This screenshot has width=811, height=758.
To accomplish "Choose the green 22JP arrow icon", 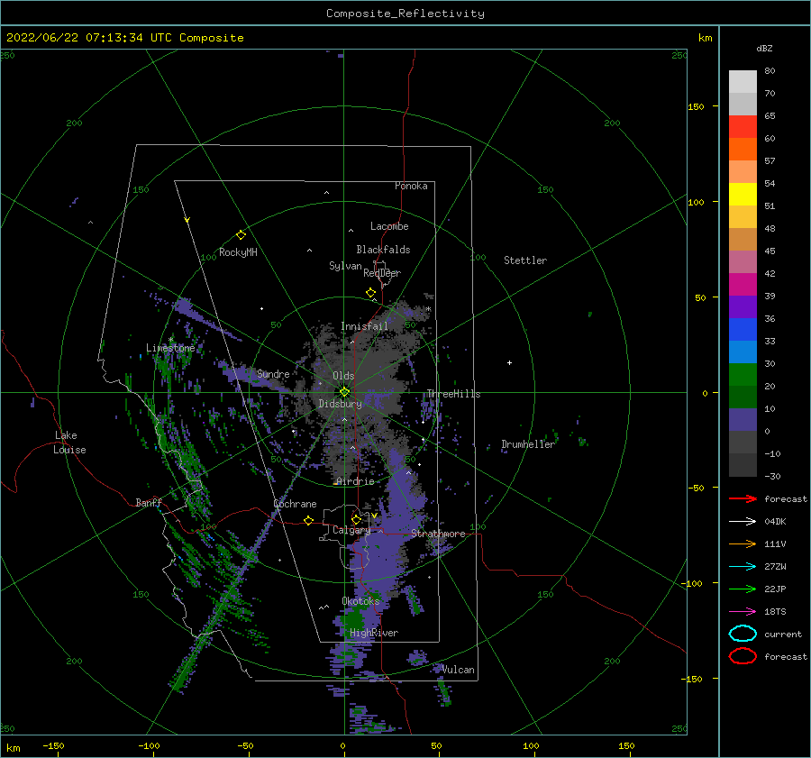I will point(743,589).
